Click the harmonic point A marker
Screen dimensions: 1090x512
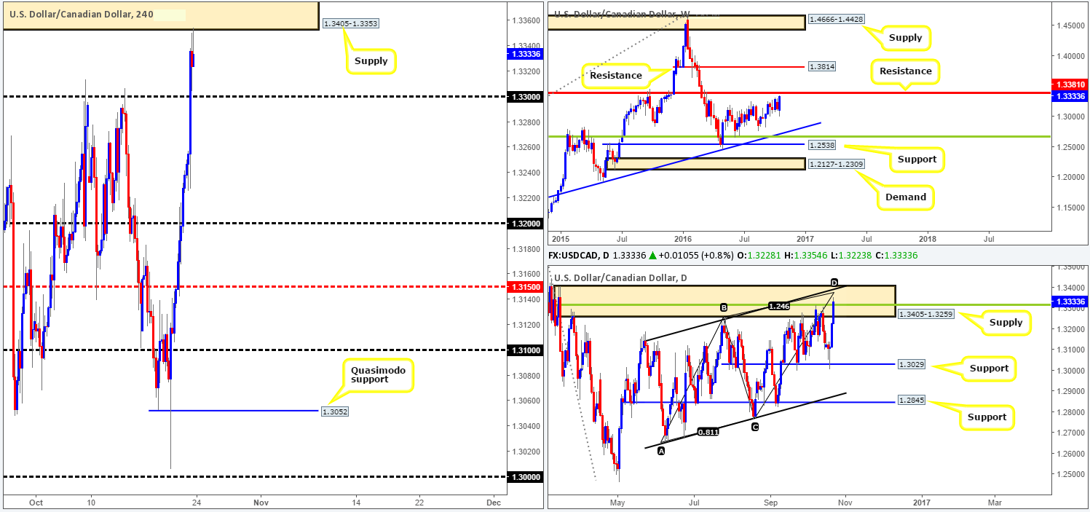[661, 452]
